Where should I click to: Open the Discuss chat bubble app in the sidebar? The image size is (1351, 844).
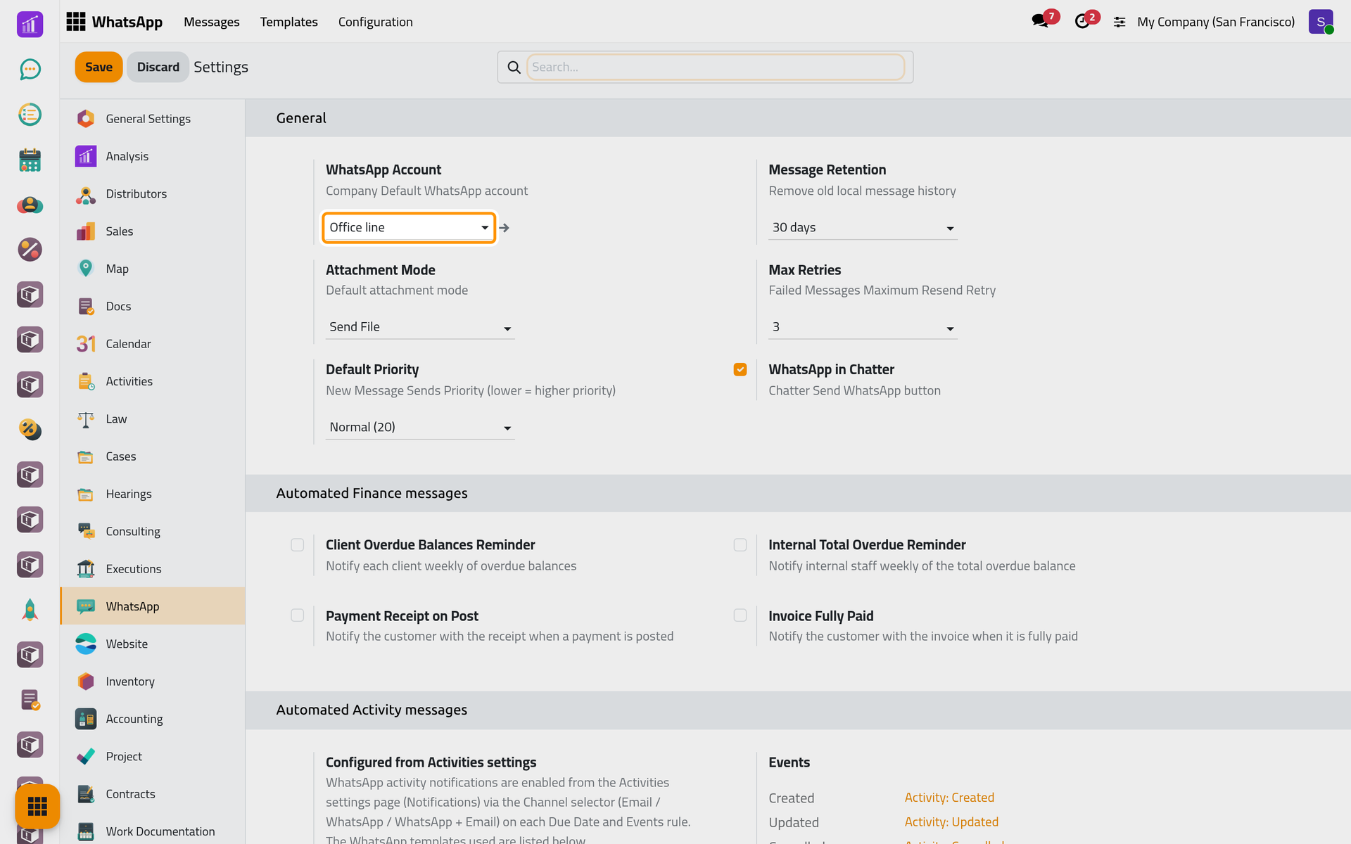tap(30, 69)
